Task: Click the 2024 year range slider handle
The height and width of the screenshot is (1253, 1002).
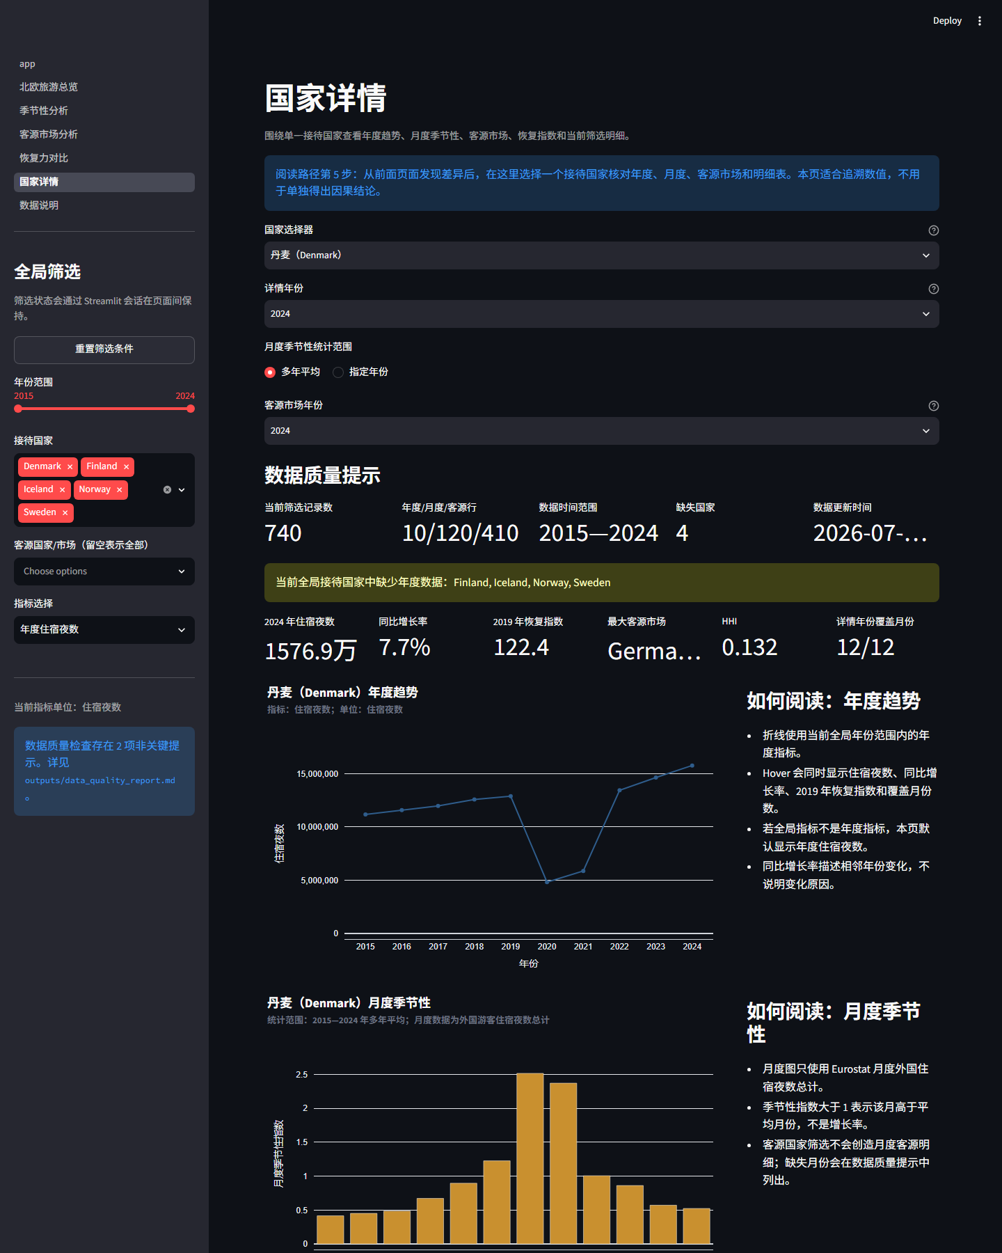Action: [x=191, y=409]
